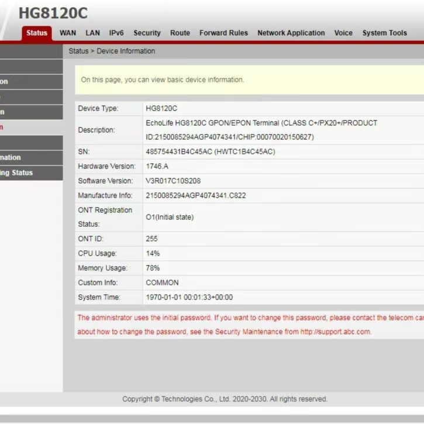Open the Route tab

(x=180, y=33)
